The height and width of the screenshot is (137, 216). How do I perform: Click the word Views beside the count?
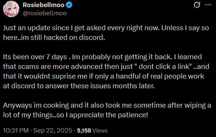(x=100, y=131)
